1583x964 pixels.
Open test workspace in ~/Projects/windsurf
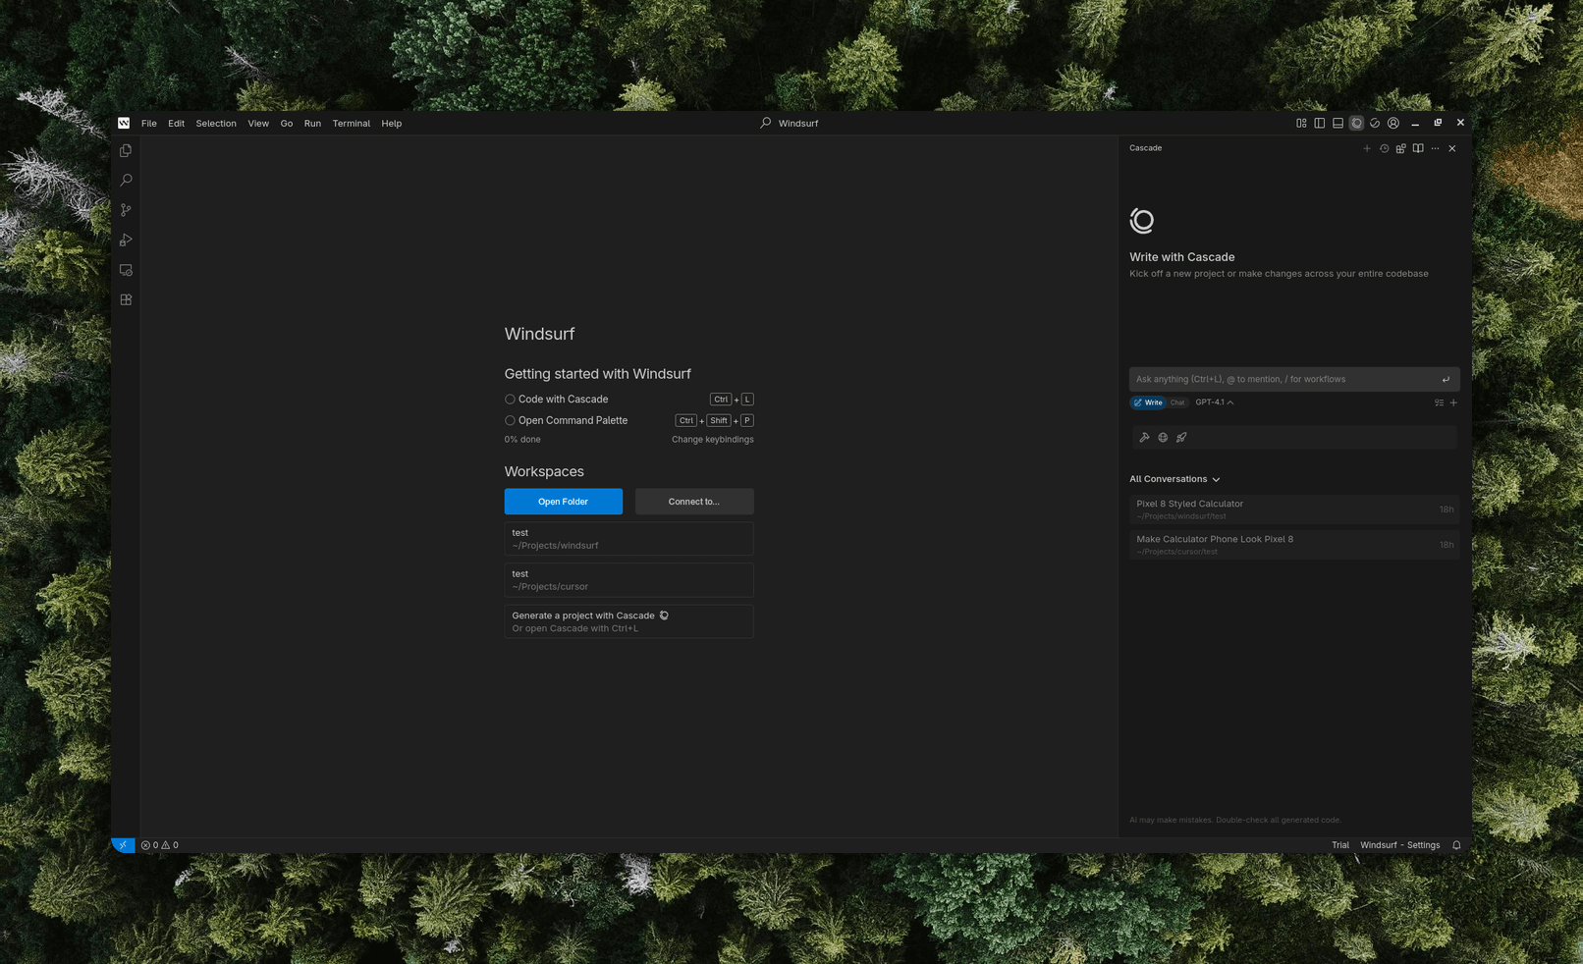point(628,539)
